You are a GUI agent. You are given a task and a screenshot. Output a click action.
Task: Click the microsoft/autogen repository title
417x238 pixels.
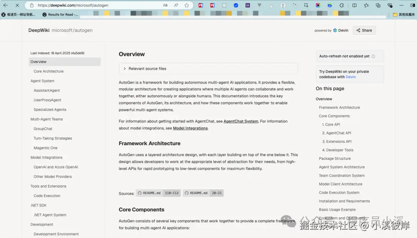[x=72, y=30]
